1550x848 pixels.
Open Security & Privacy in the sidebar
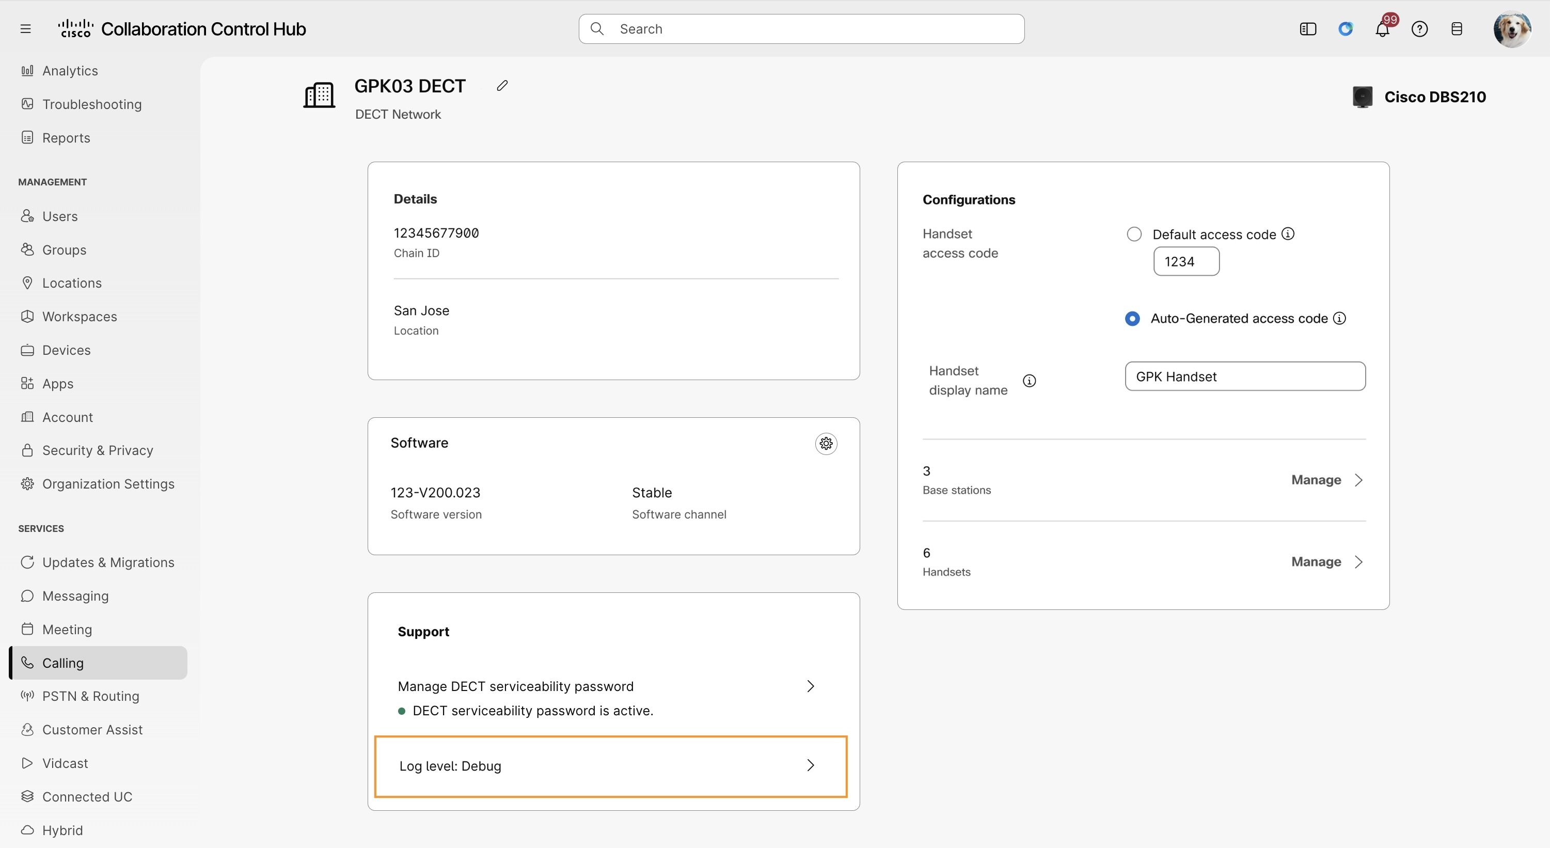point(99,450)
